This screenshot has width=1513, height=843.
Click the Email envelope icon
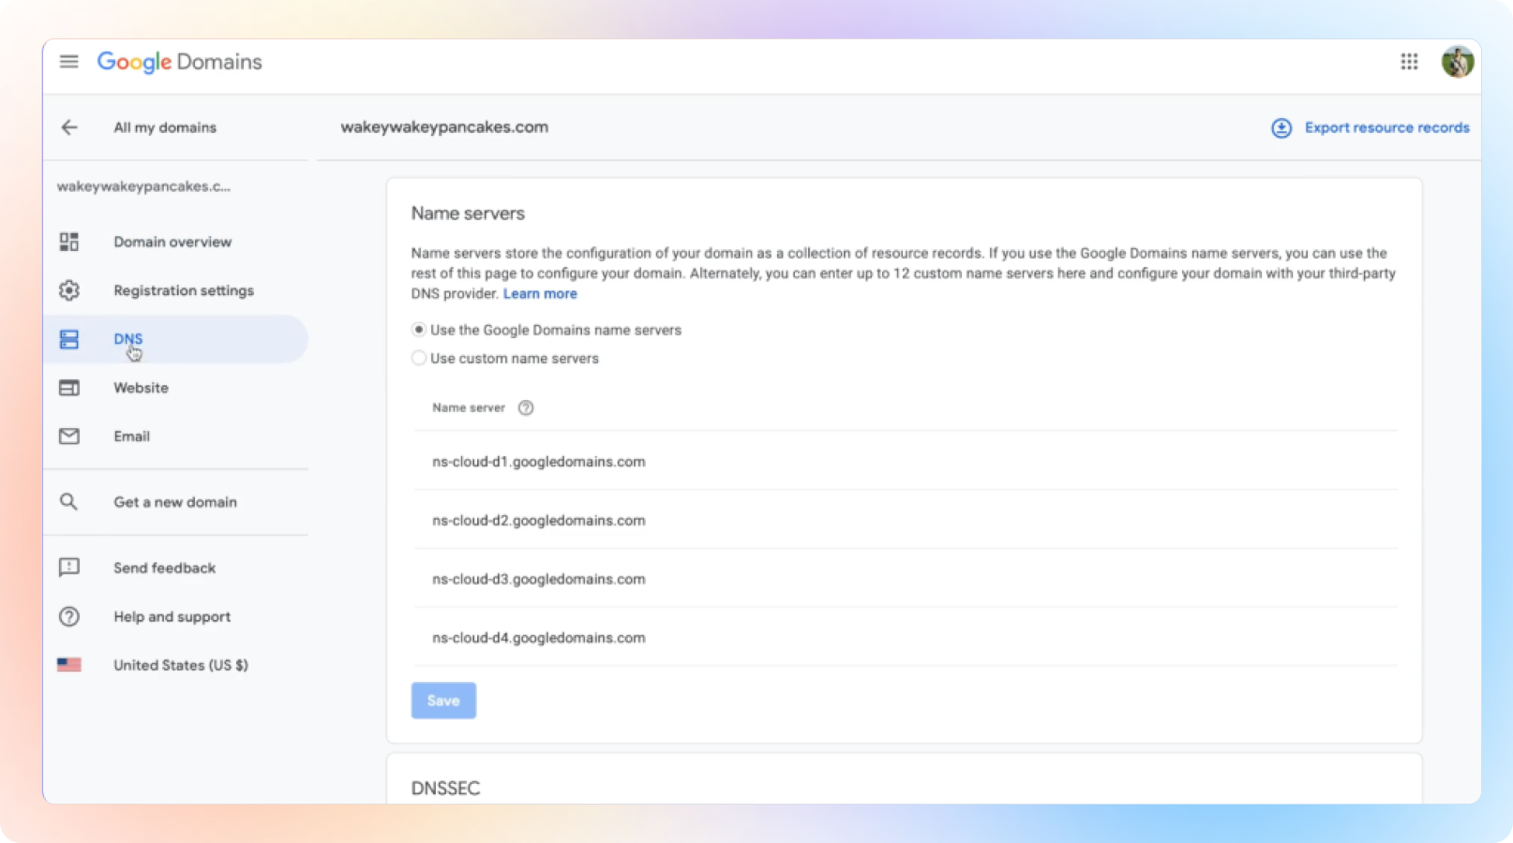(x=69, y=436)
